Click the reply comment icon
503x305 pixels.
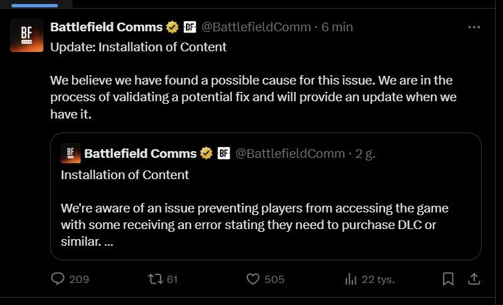58,279
